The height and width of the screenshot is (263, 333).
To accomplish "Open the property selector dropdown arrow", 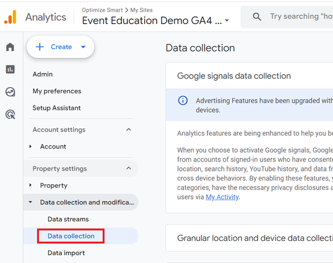I will point(227,21).
